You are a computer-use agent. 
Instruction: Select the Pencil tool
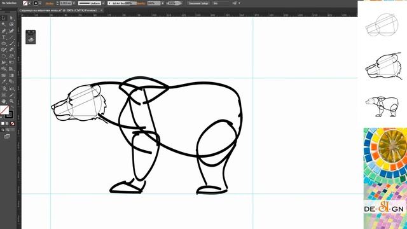click(4, 50)
